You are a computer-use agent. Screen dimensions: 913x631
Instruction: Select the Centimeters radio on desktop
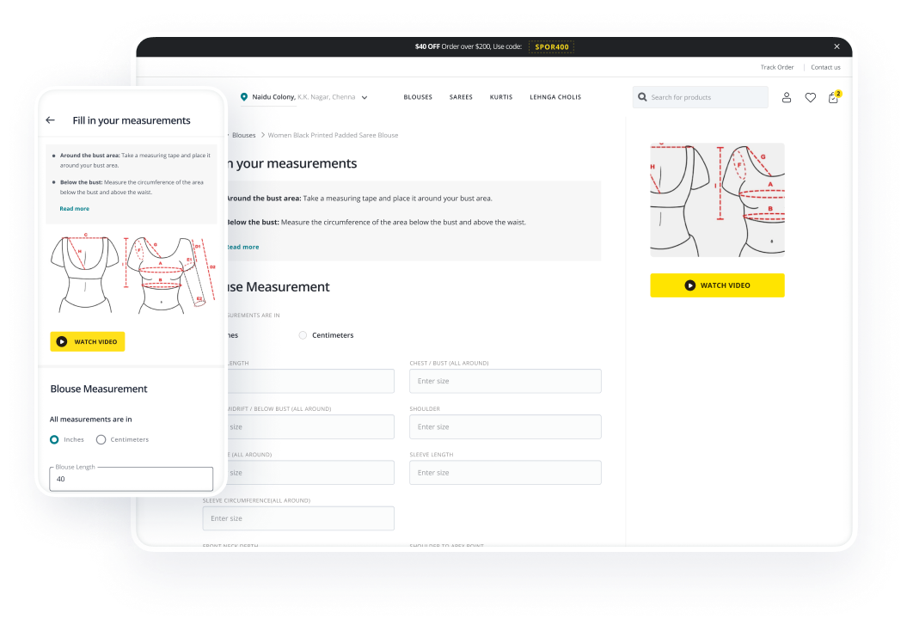303,335
